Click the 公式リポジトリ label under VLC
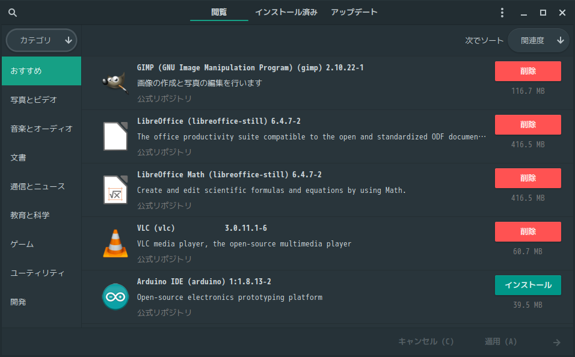 pyautogui.click(x=164, y=259)
